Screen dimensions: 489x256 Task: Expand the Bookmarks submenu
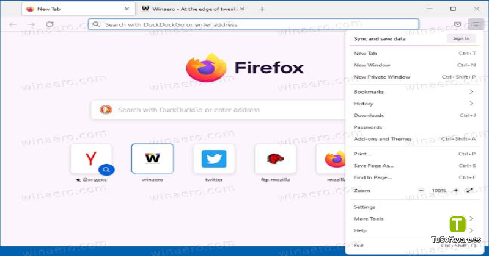coord(414,92)
